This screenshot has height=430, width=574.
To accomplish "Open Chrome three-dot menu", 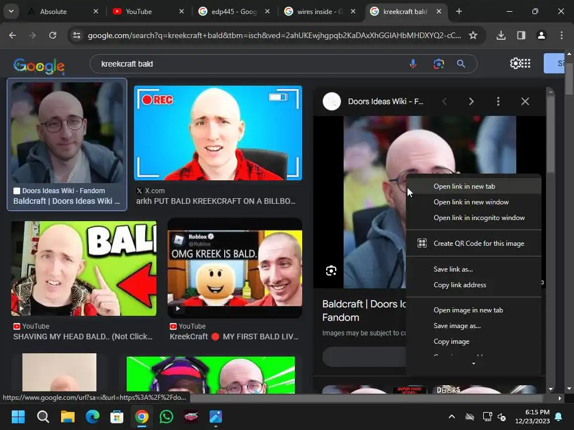I will pyautogui.click(x=562, y=35).
